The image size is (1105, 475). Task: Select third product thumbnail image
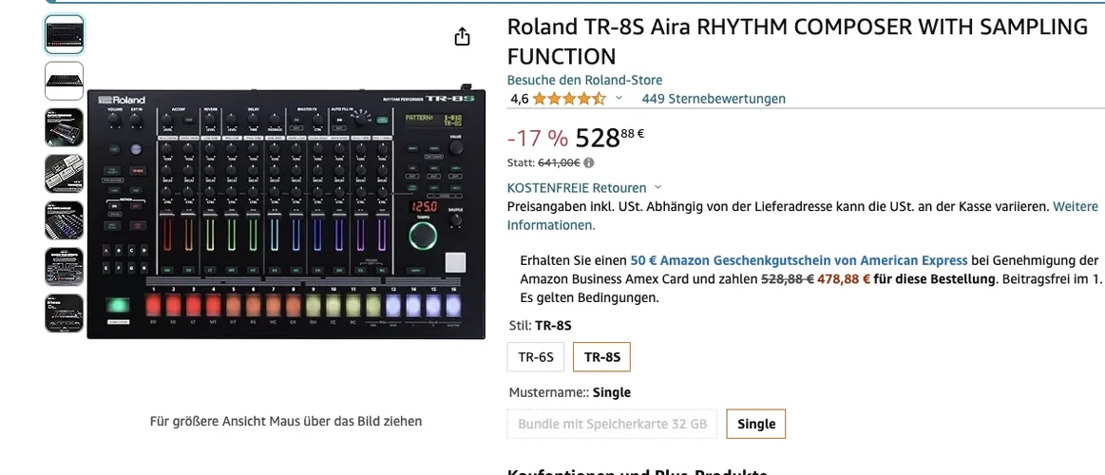pos(64,127)
